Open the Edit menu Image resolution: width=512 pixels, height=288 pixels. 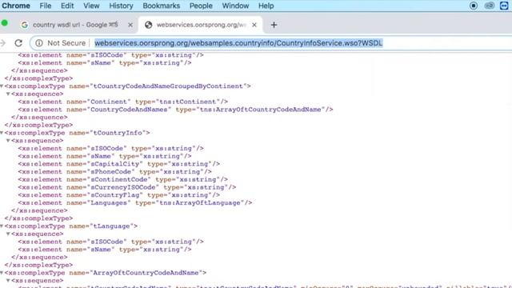(67, 6)
